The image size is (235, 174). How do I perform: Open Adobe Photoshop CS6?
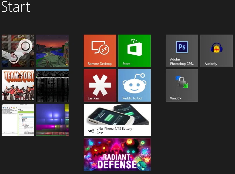(x=182, y=51)
